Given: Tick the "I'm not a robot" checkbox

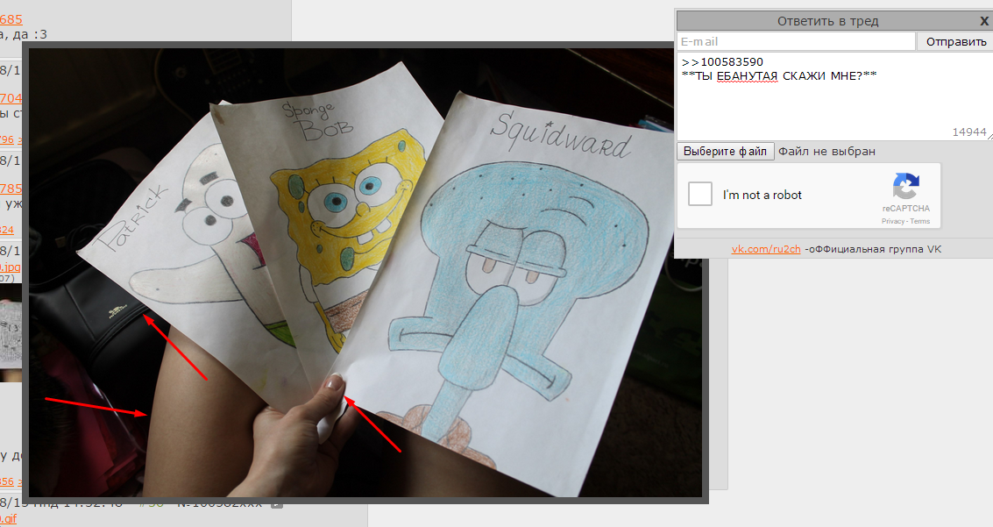Looking at the screenshot, I should tap(699, 194).
